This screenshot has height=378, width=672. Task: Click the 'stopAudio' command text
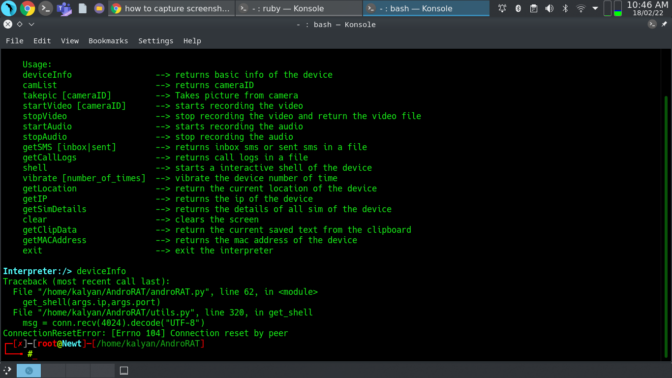[x=45, y=137]
